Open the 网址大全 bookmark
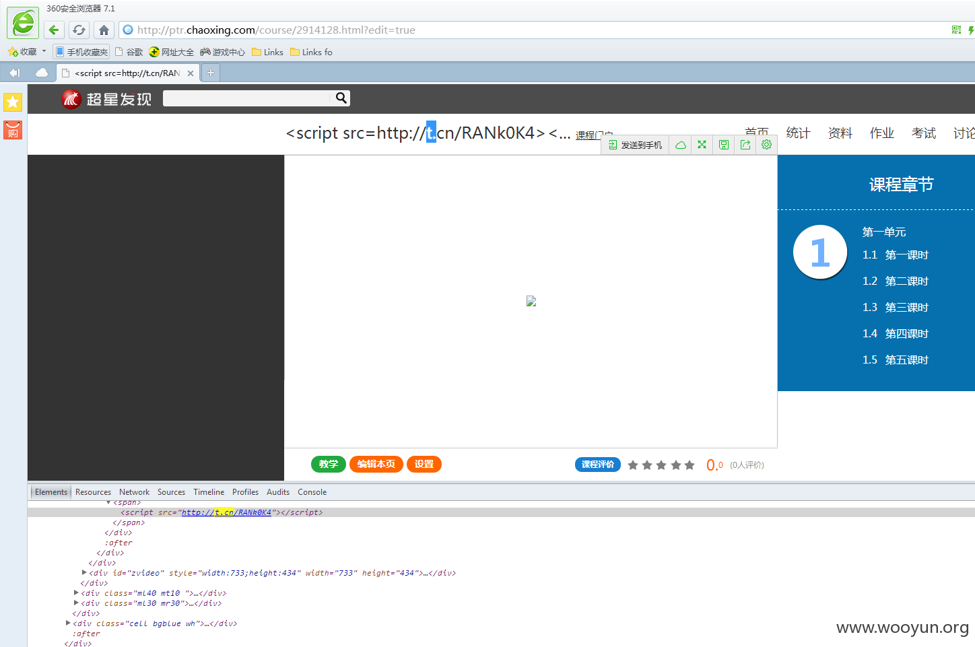This screenshot has height=647, width=975. 172,52
